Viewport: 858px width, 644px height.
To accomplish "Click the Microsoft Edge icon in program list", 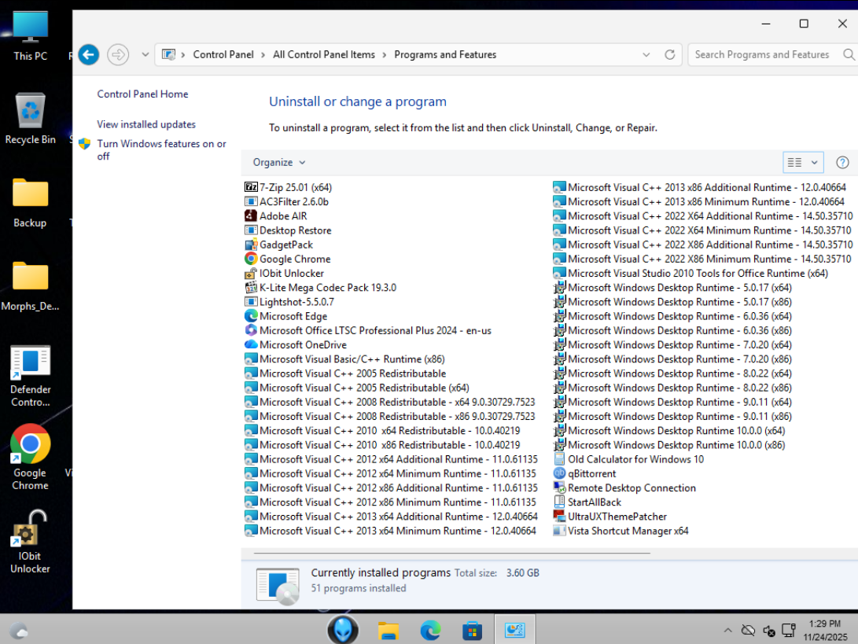I will tap(251, 315).
